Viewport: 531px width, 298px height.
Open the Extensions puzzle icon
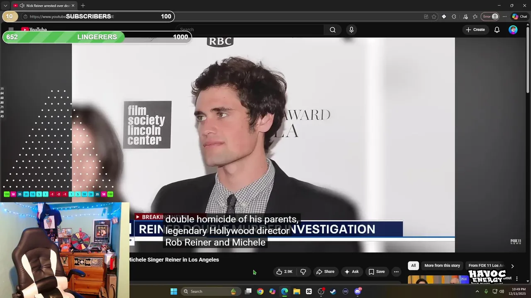[x=454, y=17]
